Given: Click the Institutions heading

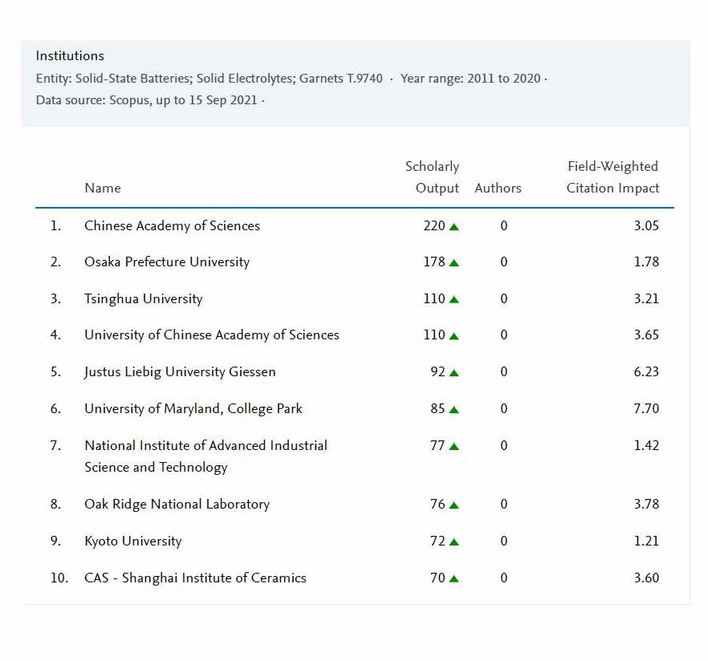Looking at the screenshot, I should (70, 56).
